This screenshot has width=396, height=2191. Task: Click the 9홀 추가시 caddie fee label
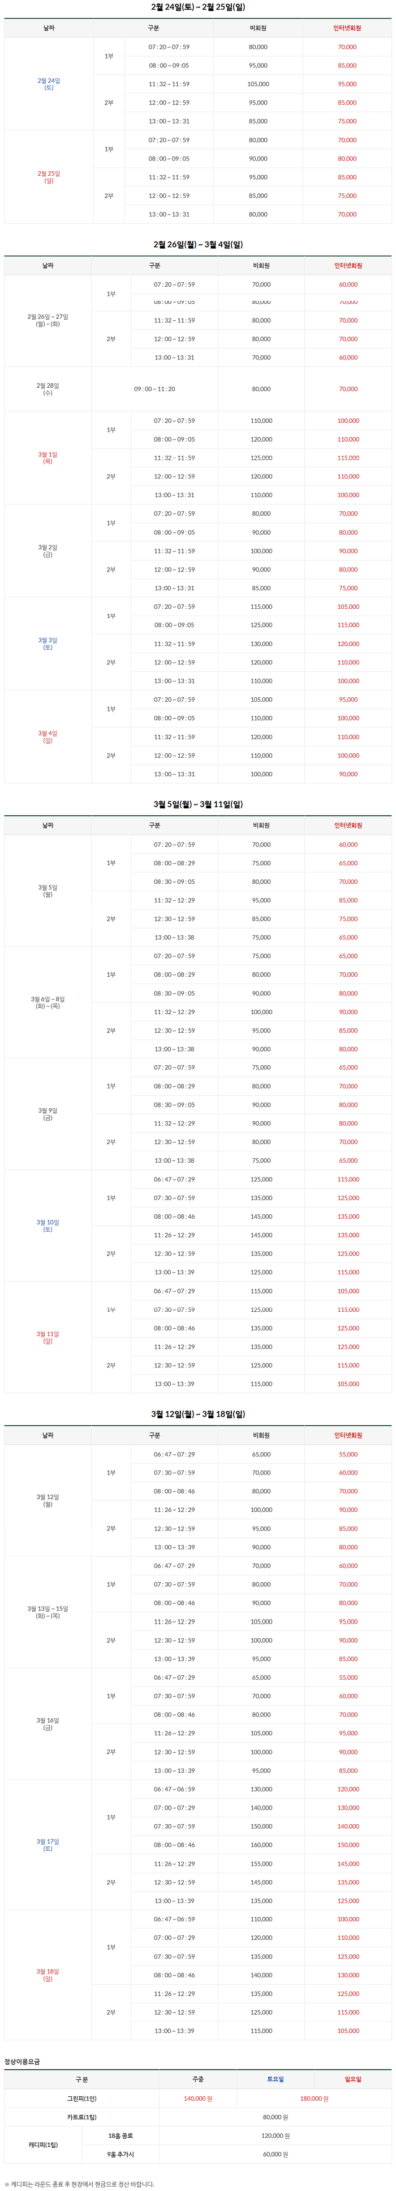(120, 2154)
